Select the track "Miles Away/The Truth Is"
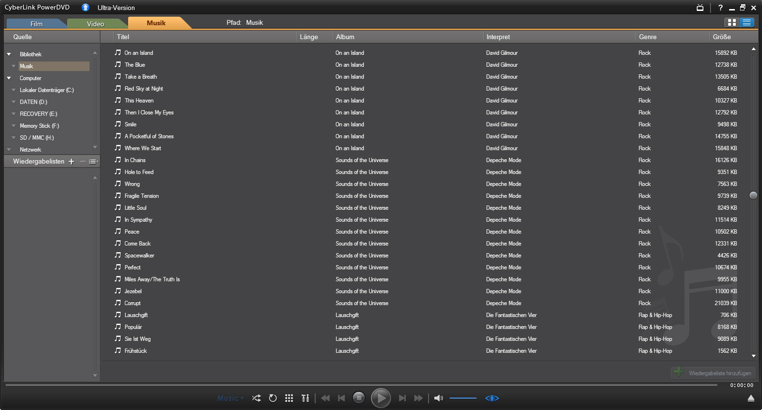This screenshot has height=410, width=762. [152, 279]
